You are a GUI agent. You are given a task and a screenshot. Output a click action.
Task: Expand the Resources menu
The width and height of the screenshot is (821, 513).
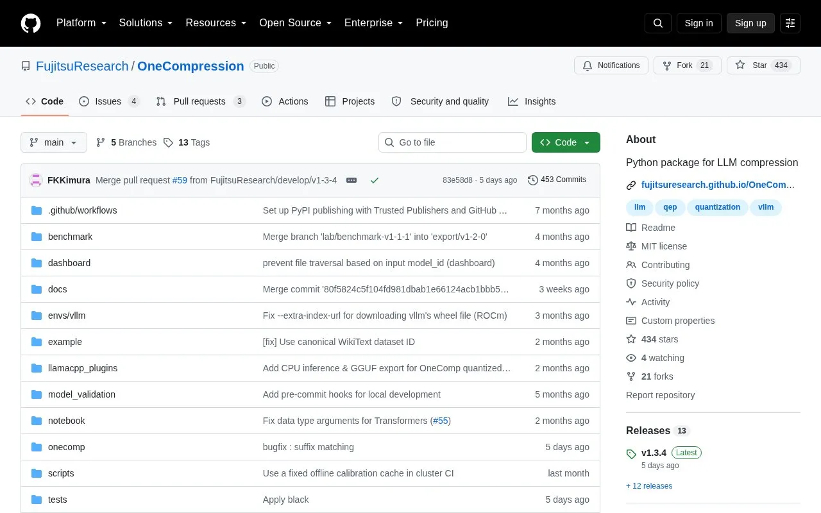coord(216,23)
